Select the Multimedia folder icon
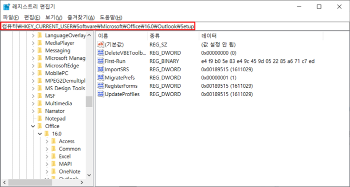Screen dimensions: 350x187 click(x=40, y=103)
